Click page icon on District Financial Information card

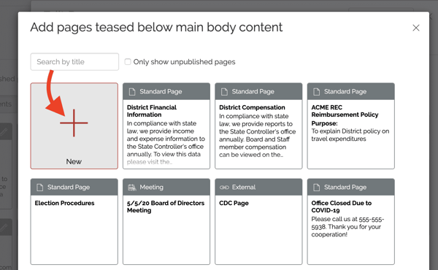[x=132, y=92]
